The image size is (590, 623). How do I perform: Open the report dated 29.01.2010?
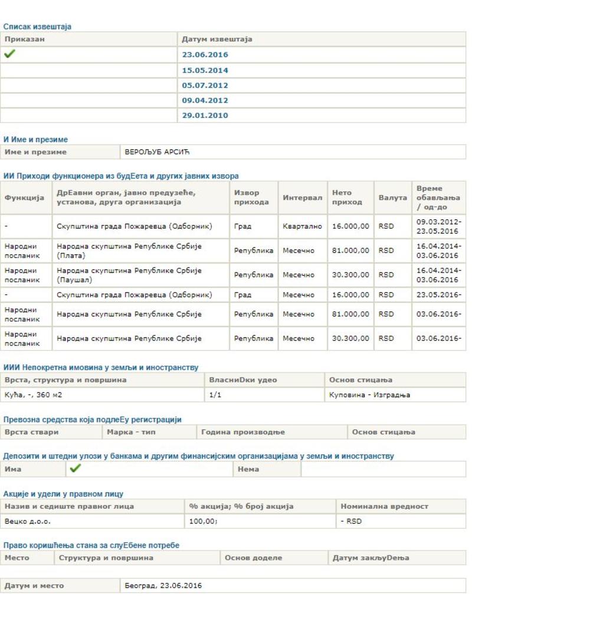pos(205,116)
